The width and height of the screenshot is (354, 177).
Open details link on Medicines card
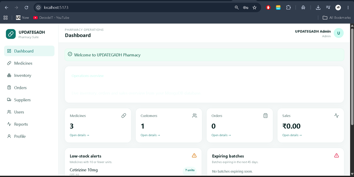tap(80, 135)
